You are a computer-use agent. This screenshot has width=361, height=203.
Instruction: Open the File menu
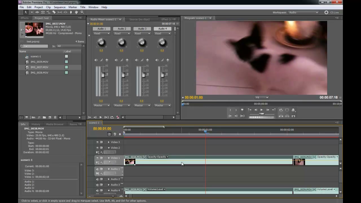[22, 7]
